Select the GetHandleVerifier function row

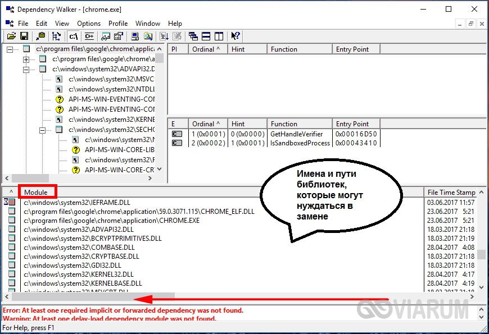pyautogui.click(x=274, y=134)
